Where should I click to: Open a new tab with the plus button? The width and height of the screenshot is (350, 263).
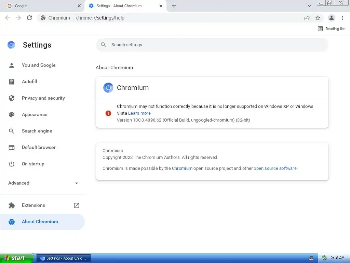[x=174, y=6]
